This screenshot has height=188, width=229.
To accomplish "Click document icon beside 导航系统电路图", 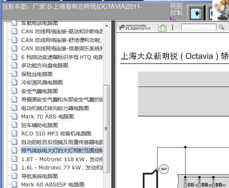I will (x=14, y=176).
